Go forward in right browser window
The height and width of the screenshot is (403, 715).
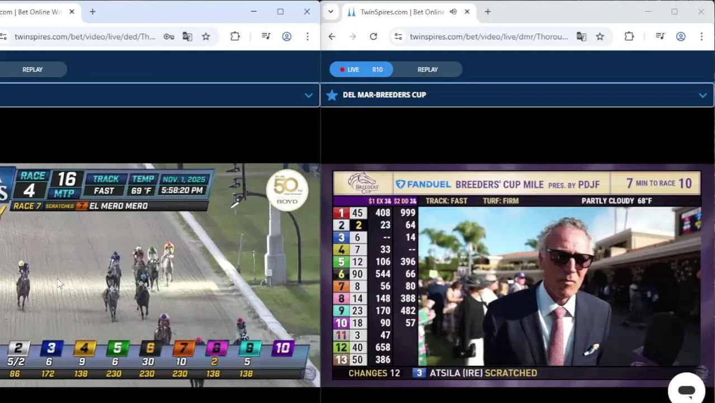[x=352, y=36]
